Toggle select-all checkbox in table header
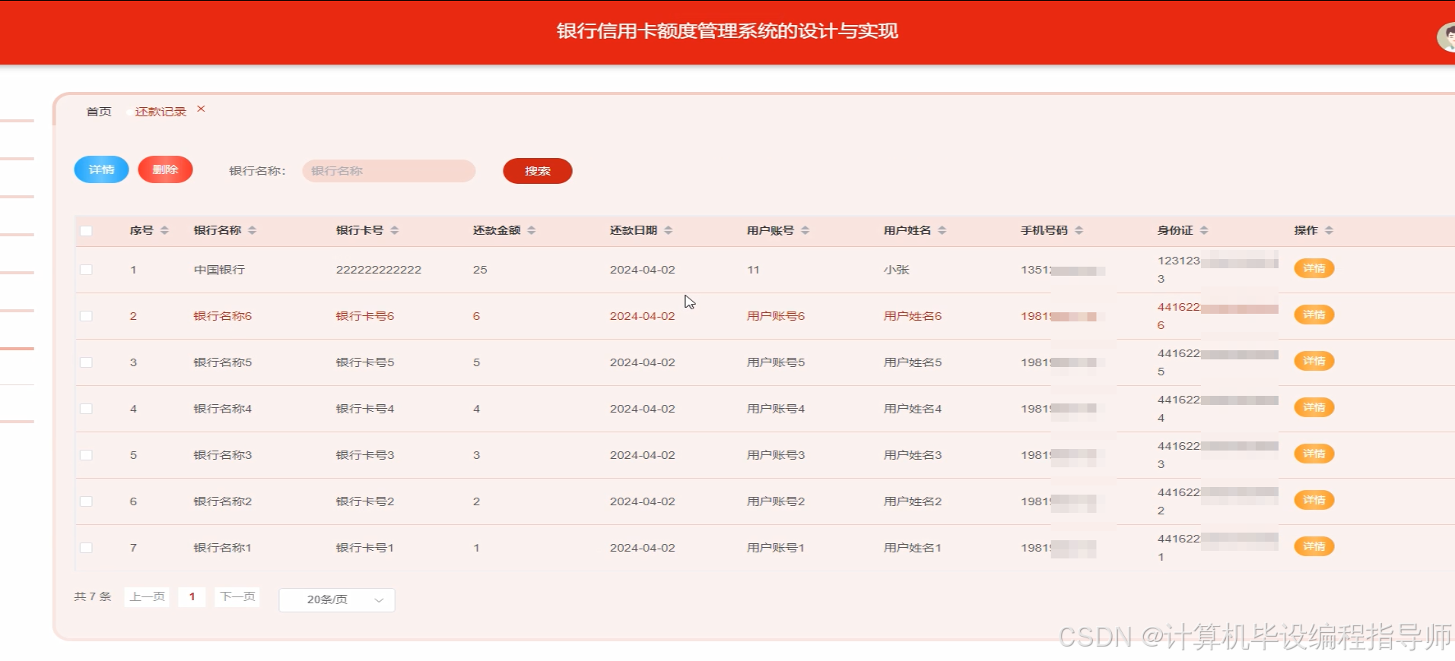Viewport: 1455px width, 661px height. (86, 231)
